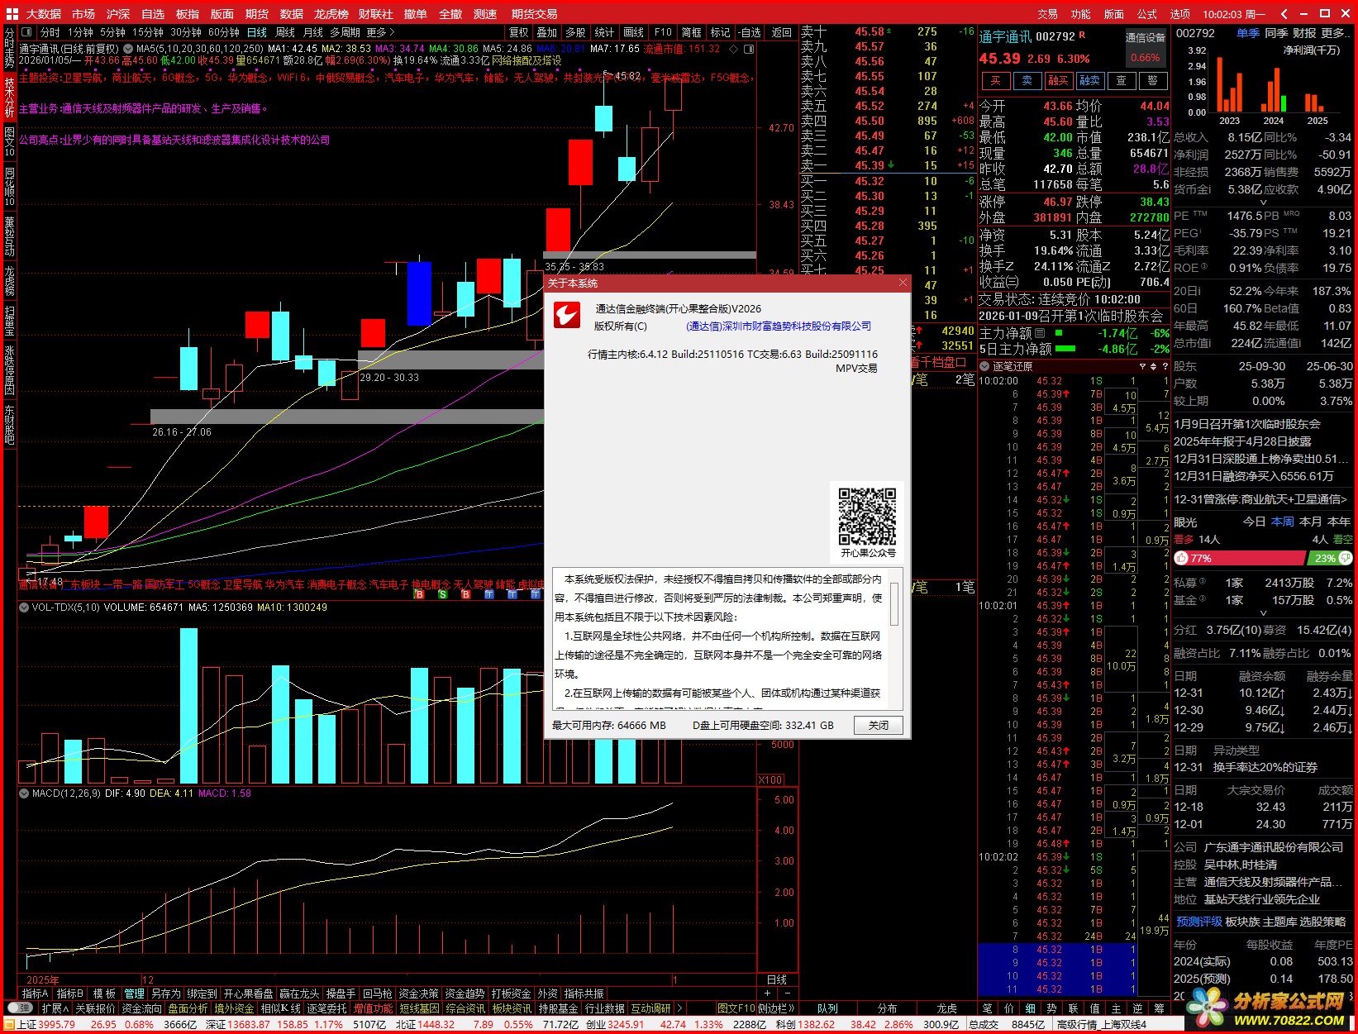Image resolution: width=1358 pixels, height=1034 pixels.
Task: Select 同季 view tab
Action: click(x=1276, y=33)
